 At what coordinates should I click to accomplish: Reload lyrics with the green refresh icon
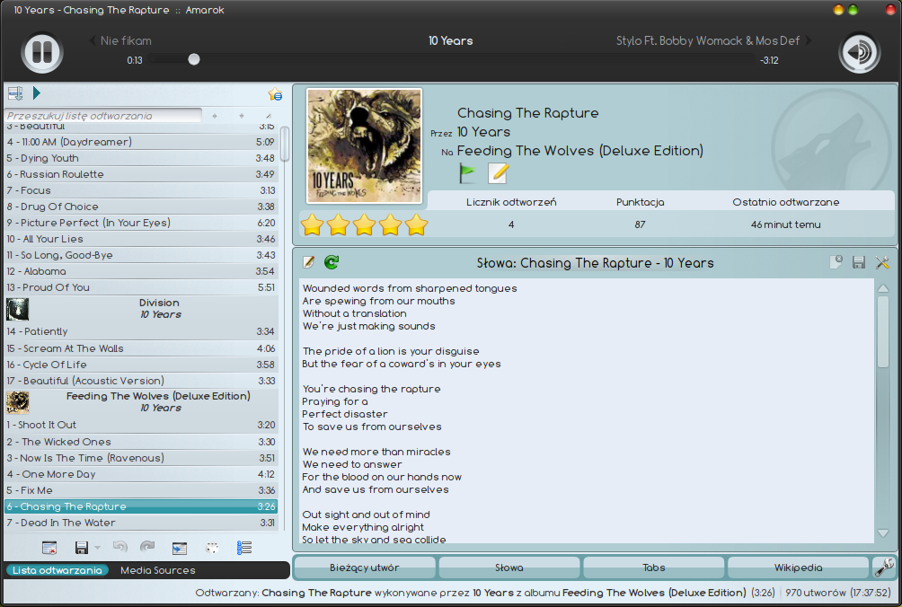click(332, 262)
